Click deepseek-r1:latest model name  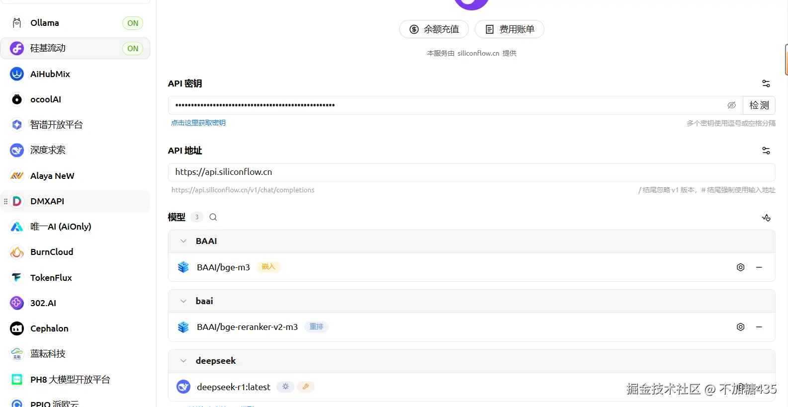[234, 387]
